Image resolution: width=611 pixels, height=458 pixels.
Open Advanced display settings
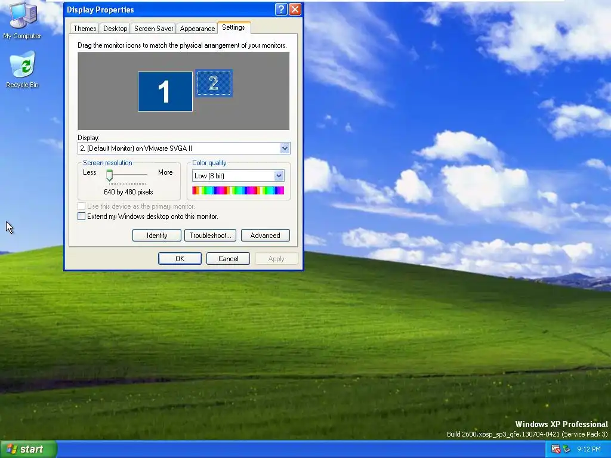tap(266, 235)
